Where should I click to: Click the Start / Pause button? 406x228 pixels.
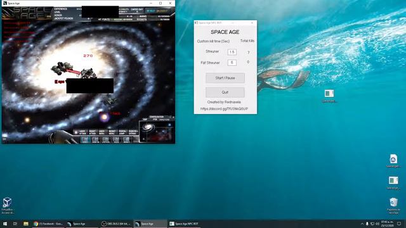(225, 78)
